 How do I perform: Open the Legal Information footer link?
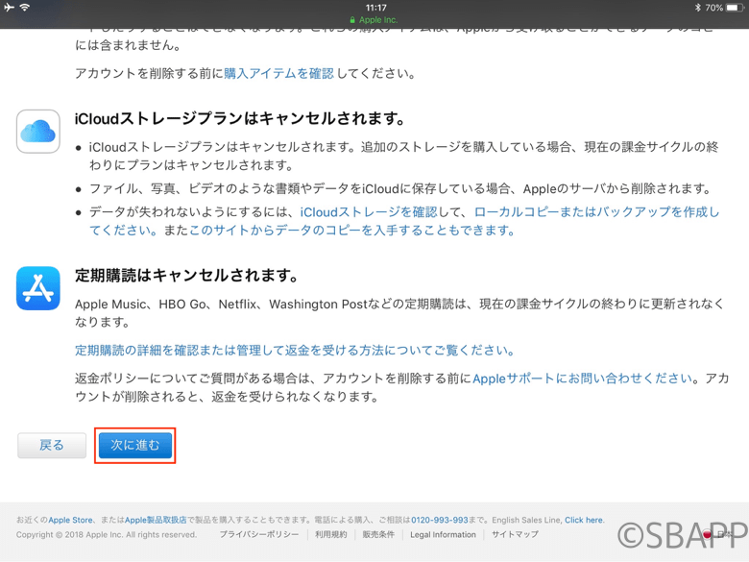click(x=443, y=534)
